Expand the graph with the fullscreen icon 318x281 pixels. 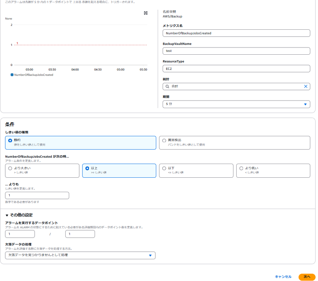coord(146,13)
